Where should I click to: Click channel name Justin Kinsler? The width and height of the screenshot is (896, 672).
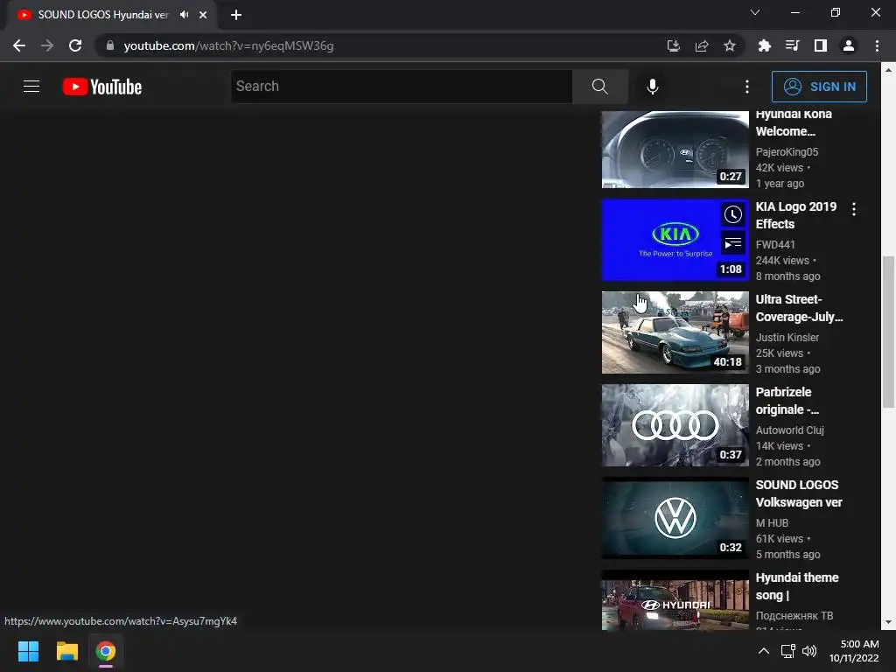point(787,338)
